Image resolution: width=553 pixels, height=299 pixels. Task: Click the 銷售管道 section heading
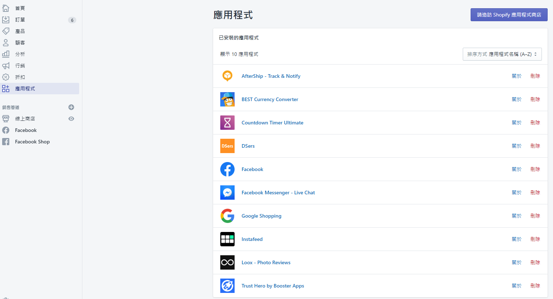[x=11, y=107]
